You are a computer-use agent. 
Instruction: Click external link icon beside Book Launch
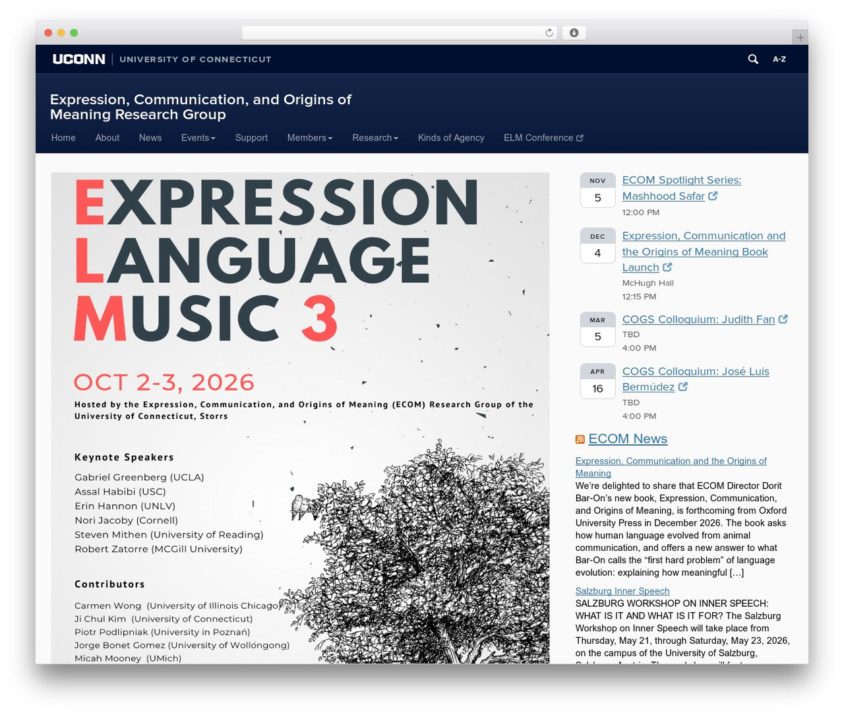coord(667,267)
